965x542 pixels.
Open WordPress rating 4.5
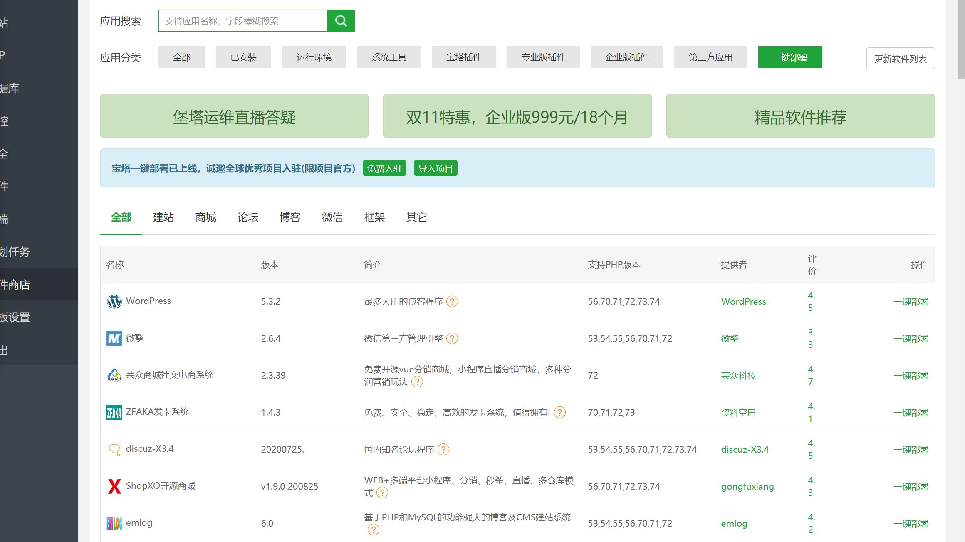coord(811,301)
